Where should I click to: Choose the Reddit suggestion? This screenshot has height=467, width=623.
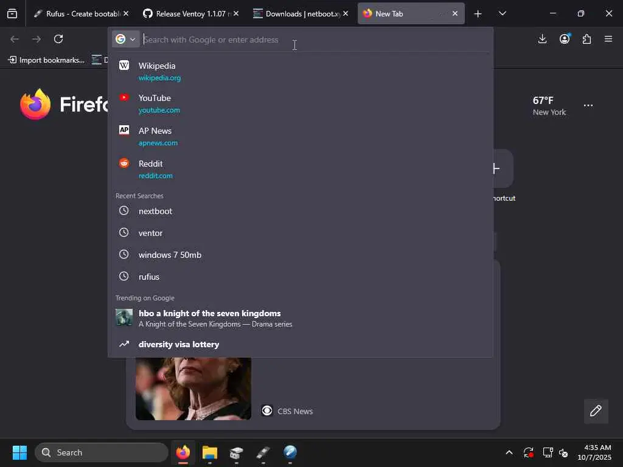pos(301,169)
